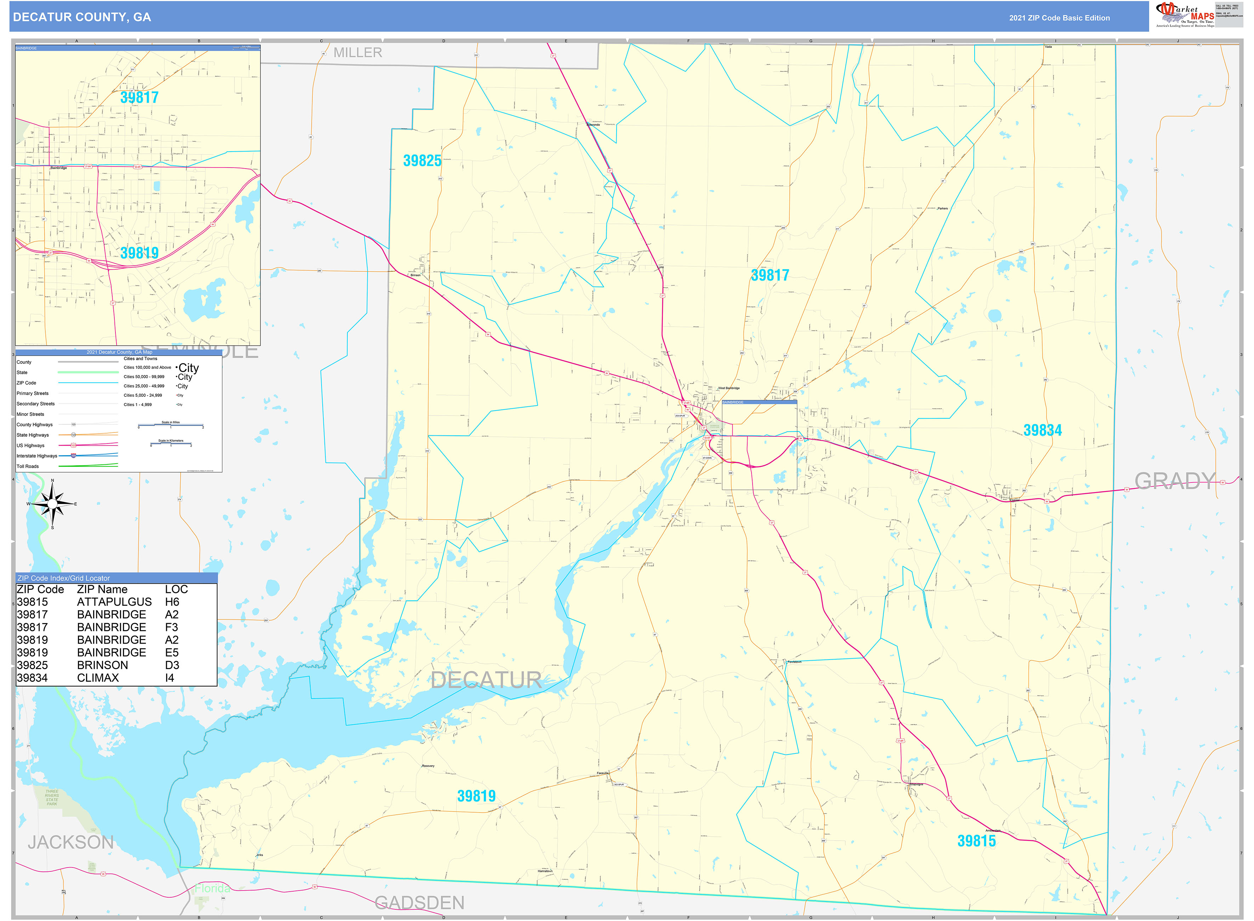Click '2021 ZIP Code Basic Edition' text
Image resolution: width=1254 pixels, height=921 pixels.
[1059, 18]
